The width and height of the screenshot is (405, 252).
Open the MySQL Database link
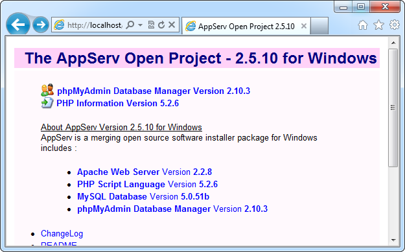[x=112, y=197]
